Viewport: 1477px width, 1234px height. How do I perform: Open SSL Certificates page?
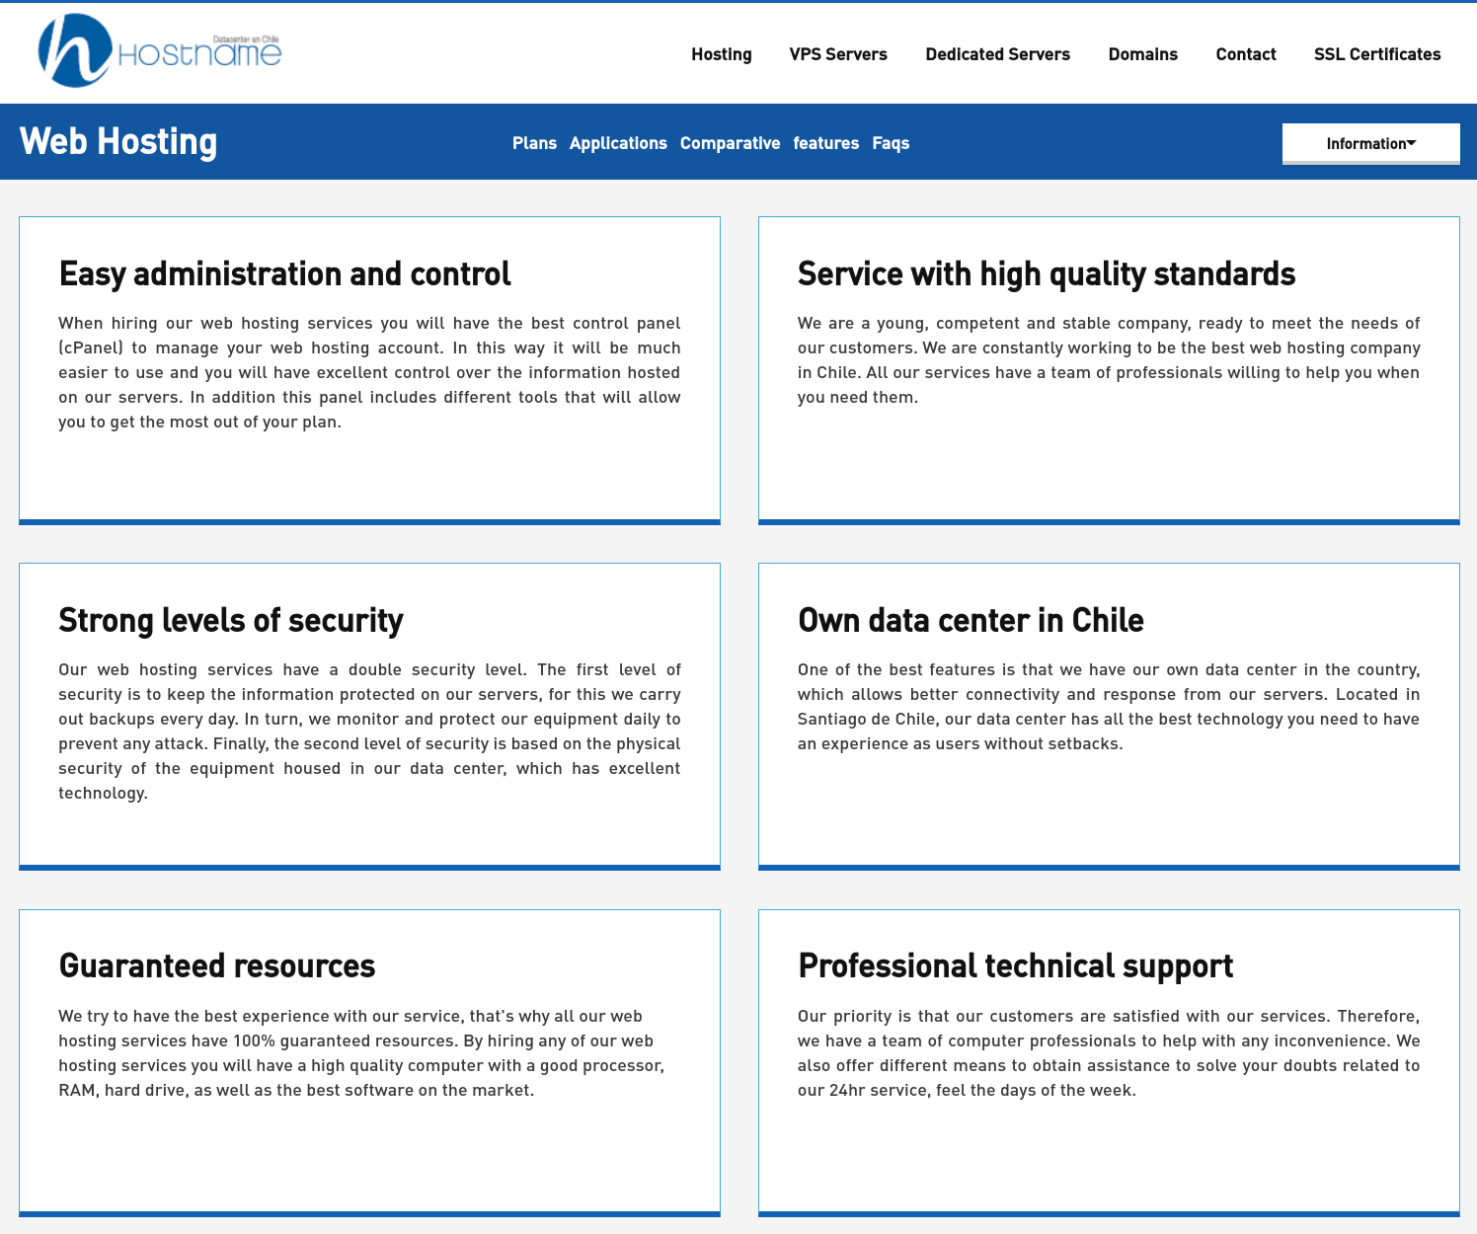click(x=1377, y=54)
